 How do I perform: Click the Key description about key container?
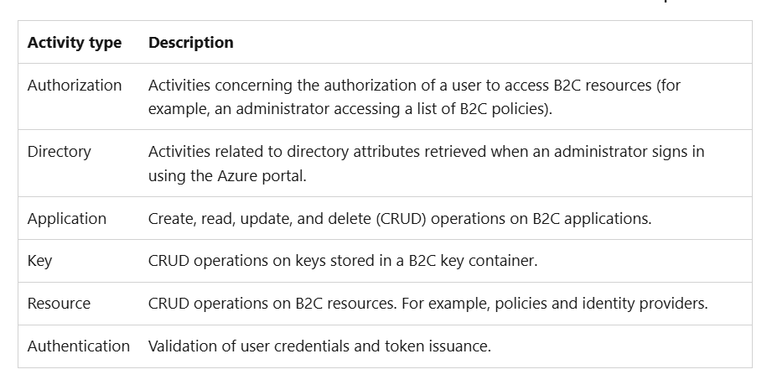[343, 261]
